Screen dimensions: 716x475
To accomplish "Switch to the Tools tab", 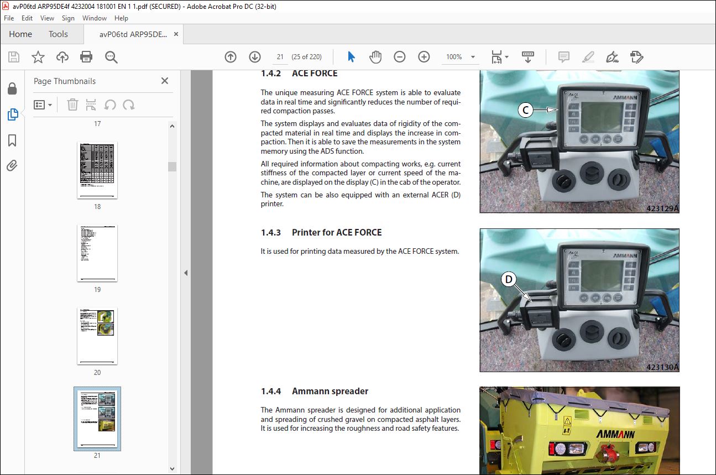I will [58, 34].
